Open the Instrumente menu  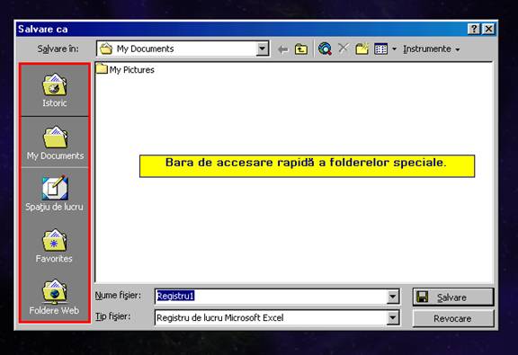point(431,49)
